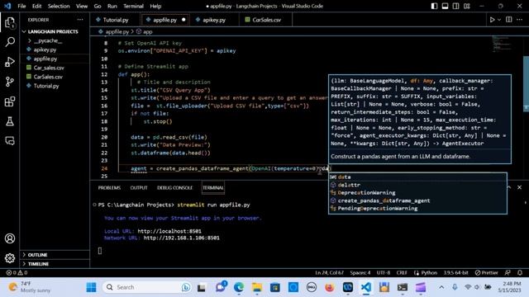Switch to the Tutorial.py editor tab
This screenshot has width=529, height=297.
(x=116, y=20)
